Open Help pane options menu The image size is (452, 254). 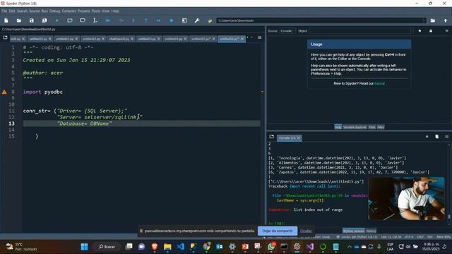click(x=446, y=31)
